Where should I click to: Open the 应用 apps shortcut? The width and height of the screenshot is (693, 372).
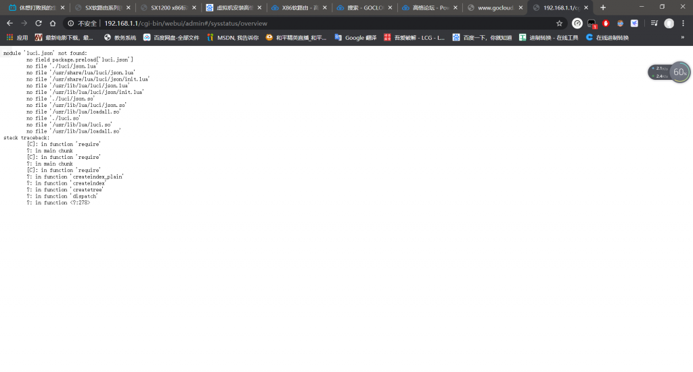(17, 38)
